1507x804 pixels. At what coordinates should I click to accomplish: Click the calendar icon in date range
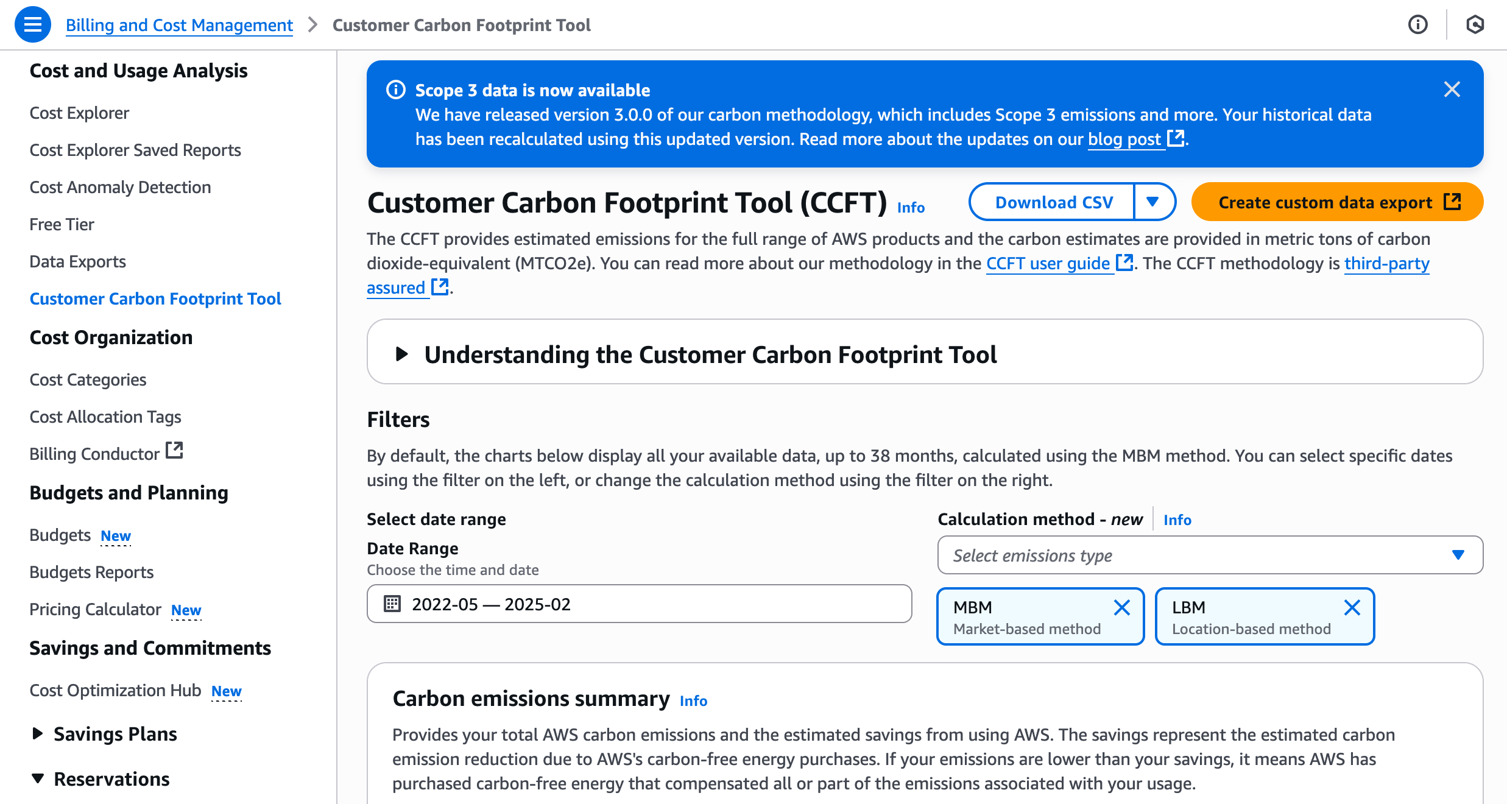tap(392, 604)
